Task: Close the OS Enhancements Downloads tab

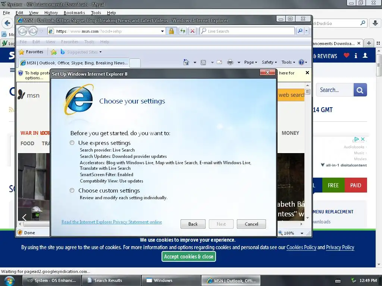Action: point(358,43)
